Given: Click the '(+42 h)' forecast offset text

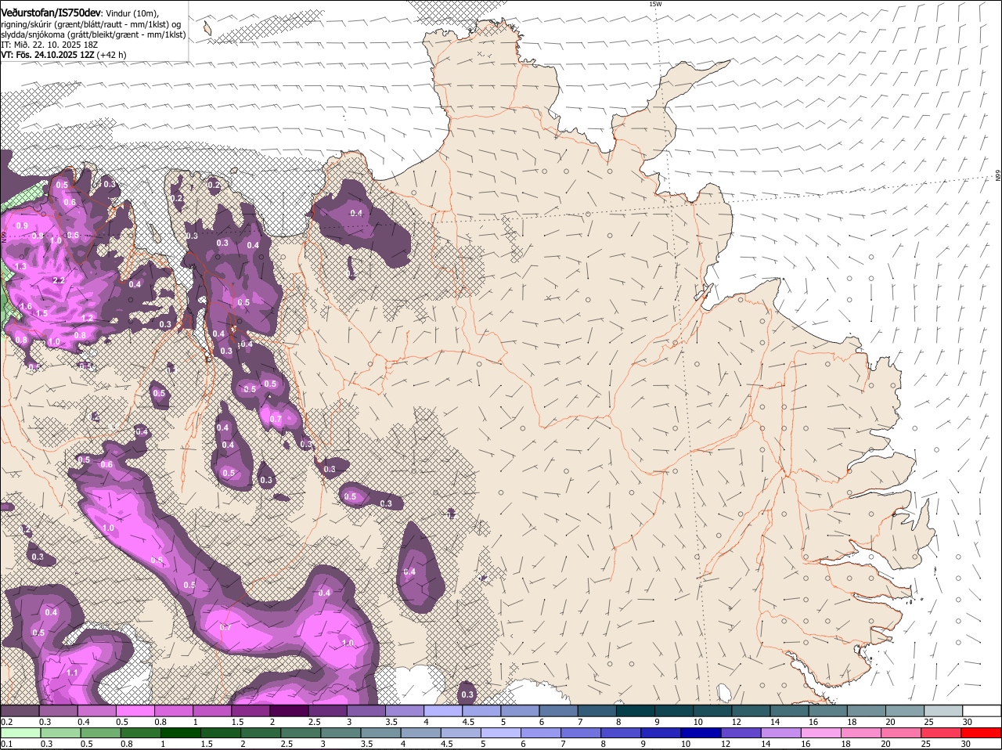Looking at the screenshot, I should (111, 55).
